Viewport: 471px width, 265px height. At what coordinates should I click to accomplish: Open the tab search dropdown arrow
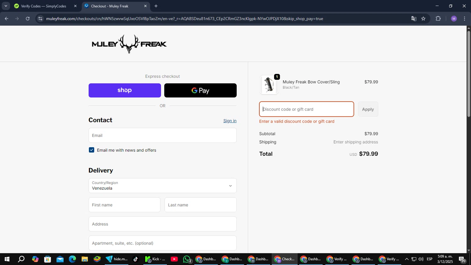6,6
